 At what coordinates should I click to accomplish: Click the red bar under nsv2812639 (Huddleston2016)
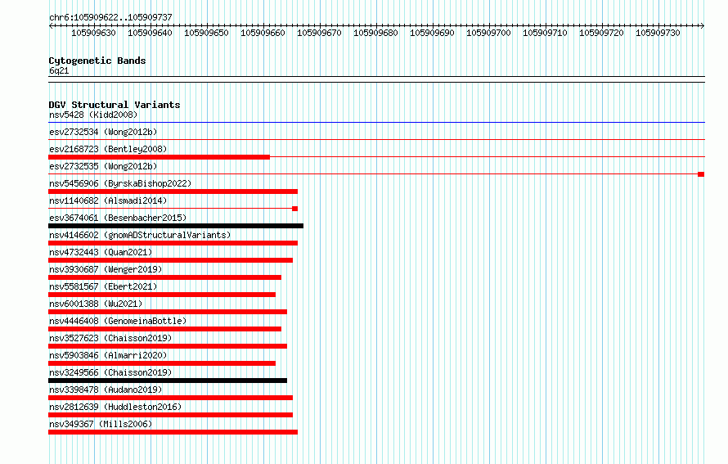[170, 415]
